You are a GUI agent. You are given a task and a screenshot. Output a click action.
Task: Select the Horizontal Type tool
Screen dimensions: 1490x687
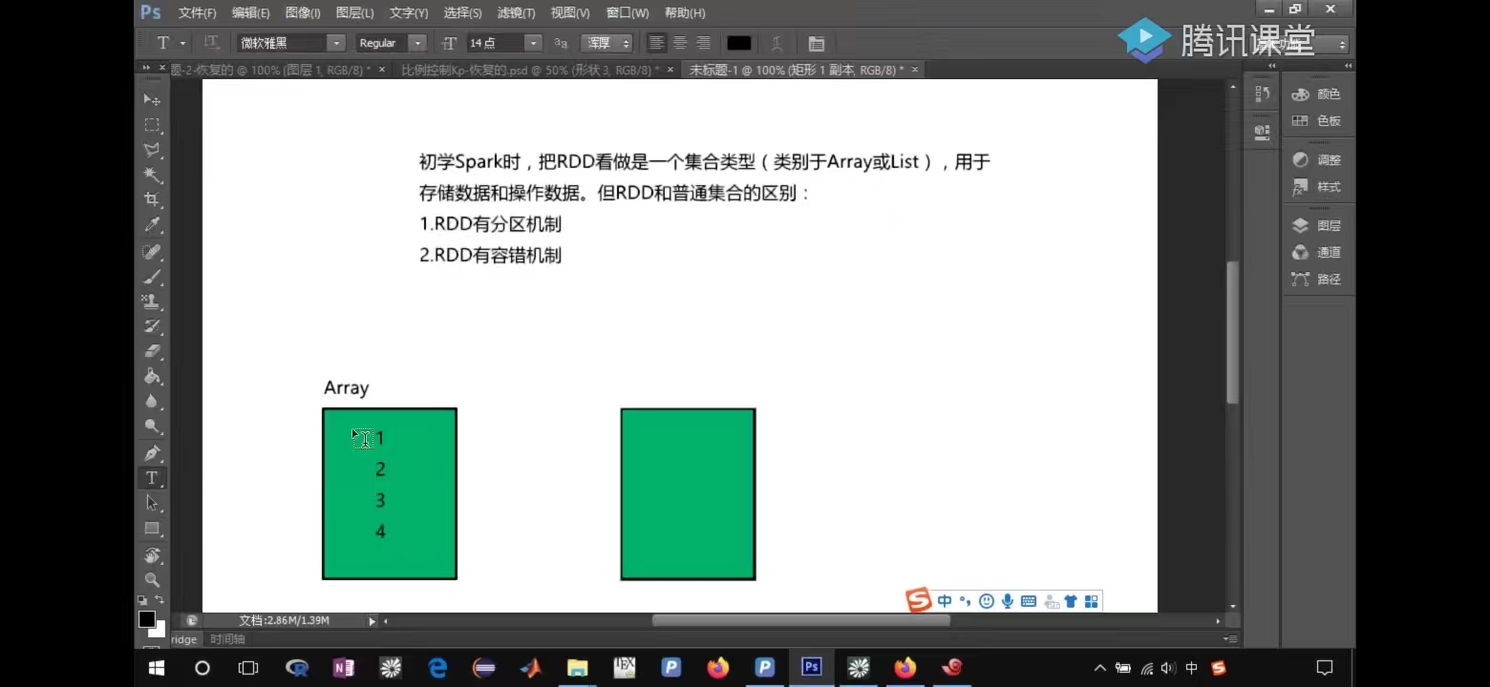(152, 477)
